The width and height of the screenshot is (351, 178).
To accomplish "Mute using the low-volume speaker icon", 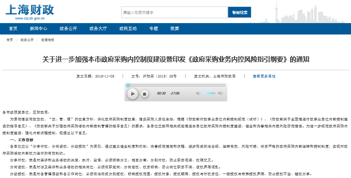I will [198, 93].
